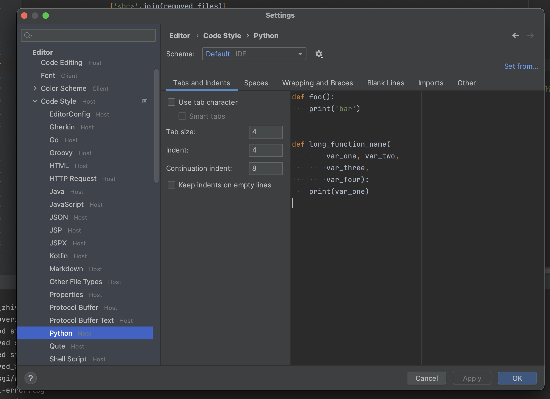Toggle Keep indents on empty lines
Image resolution: width=550 pixels, height=399 pixels.
pyautogui.click(x=171, y=185)
